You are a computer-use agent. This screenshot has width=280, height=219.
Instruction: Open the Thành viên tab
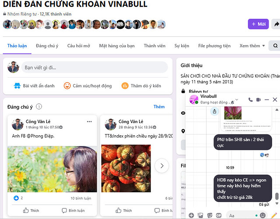pos(154,46)
